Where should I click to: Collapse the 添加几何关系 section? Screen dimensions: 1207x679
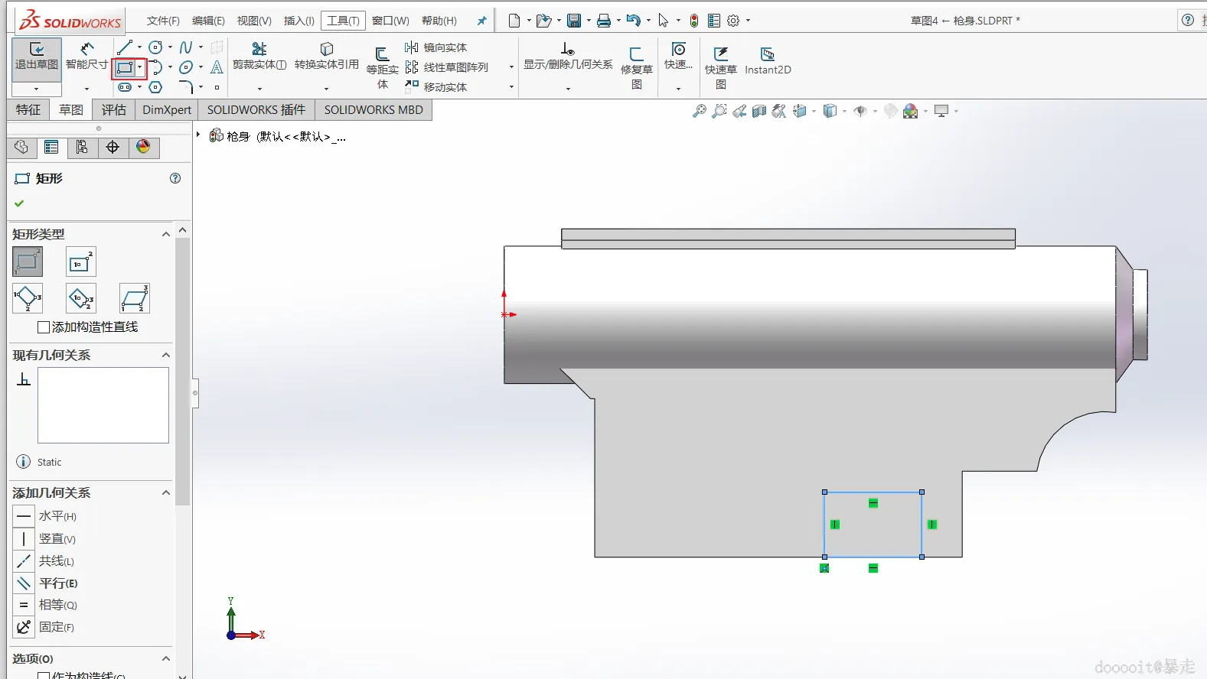(x=165, y=493)
